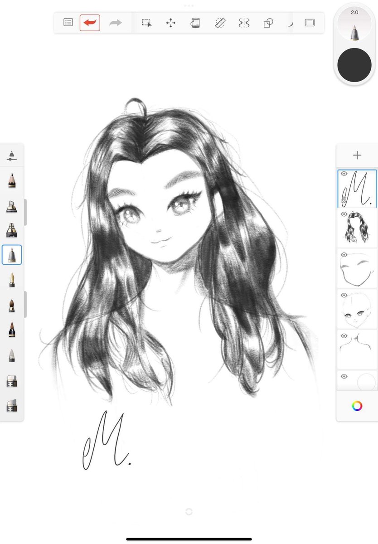
Task: Redo with the gray forward arrow
Action: click(x=116, y=23)
